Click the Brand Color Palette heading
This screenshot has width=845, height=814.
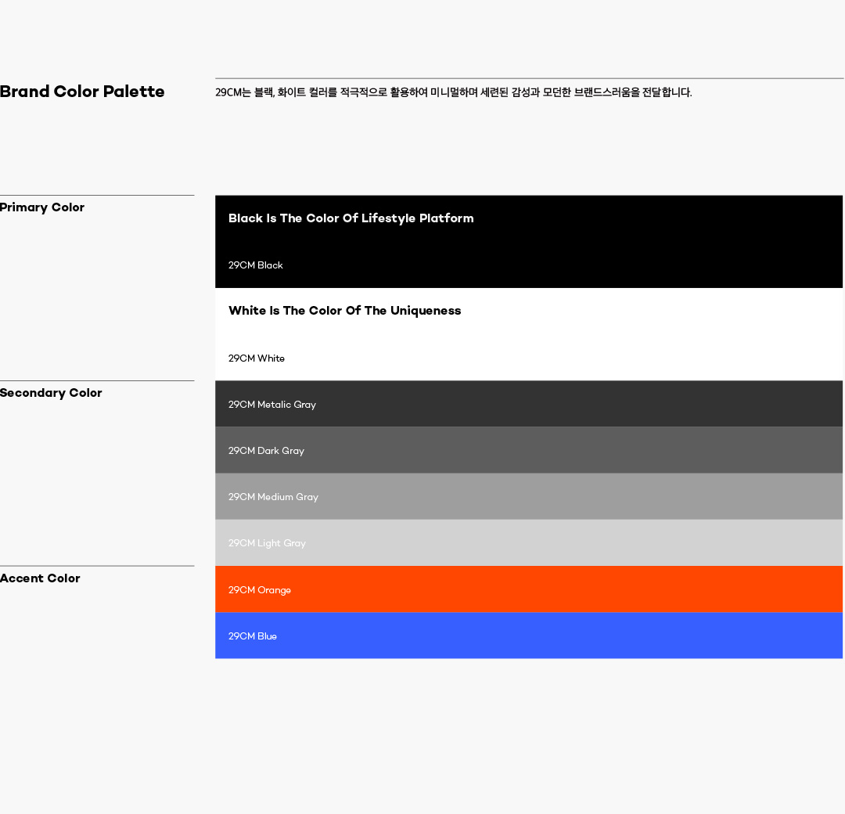(x=82, y=91)
